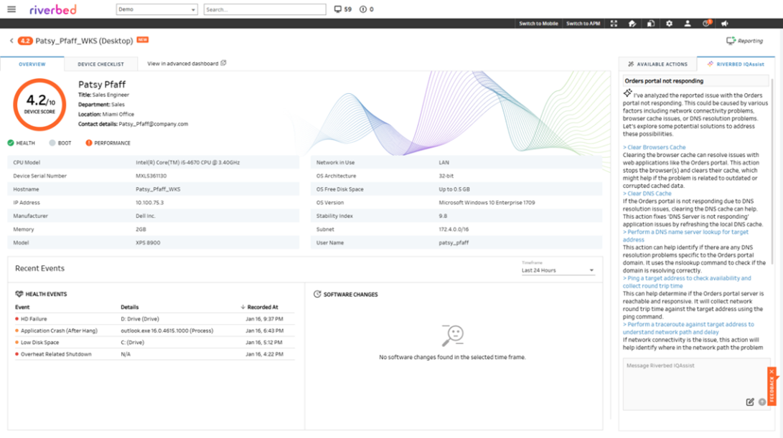
Task: Select the Riverbed IQAssist tab
Action: [736, 64]
